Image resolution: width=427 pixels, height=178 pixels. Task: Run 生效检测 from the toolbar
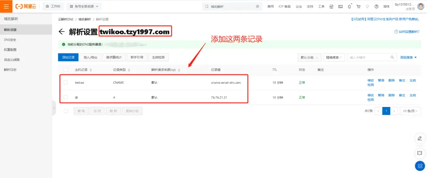(x=159, y=57)
